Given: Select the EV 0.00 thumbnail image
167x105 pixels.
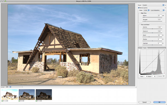Looking at the screenshot, I should pos(27,94).
